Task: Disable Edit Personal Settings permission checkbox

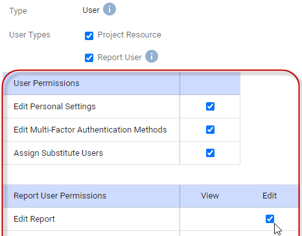Action: coord(210,107)
